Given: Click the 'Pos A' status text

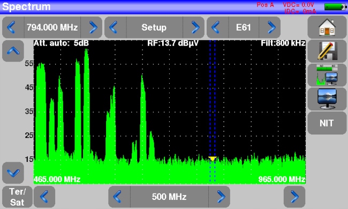Looking at the screenshot, I should pyautogui.click(x=265, y=5).
